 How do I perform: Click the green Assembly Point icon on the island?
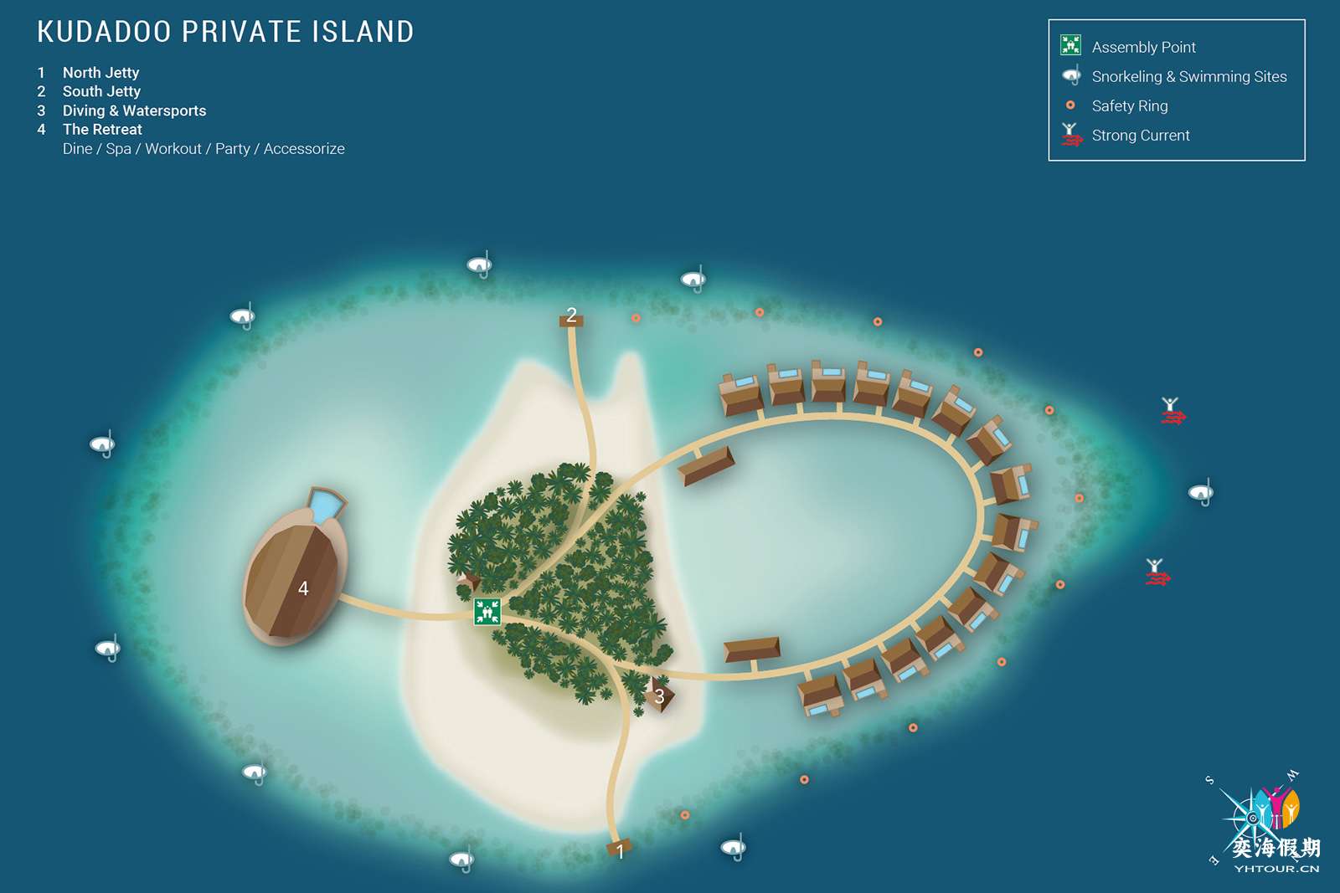[x=487, y=611]
